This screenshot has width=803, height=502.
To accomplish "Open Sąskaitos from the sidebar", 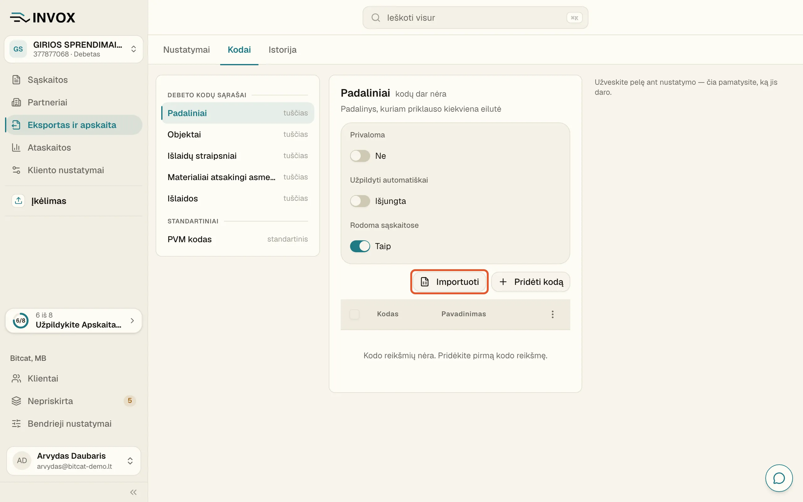I will click(74, 80).
